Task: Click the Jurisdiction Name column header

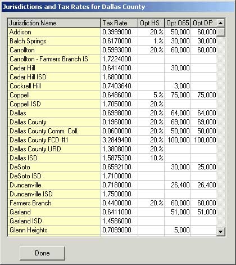Action: click(x=54, y=23)
